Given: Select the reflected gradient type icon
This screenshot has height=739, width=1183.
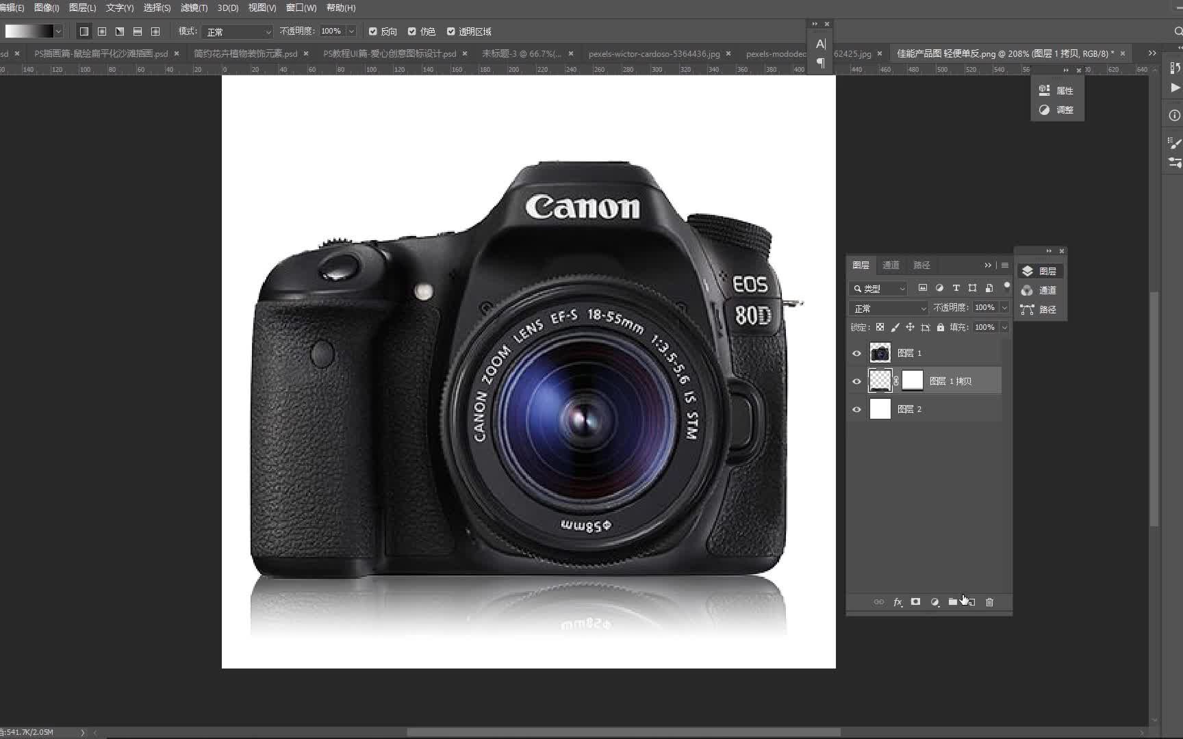Looking at the screenshot, I should [x=138, y=31].
